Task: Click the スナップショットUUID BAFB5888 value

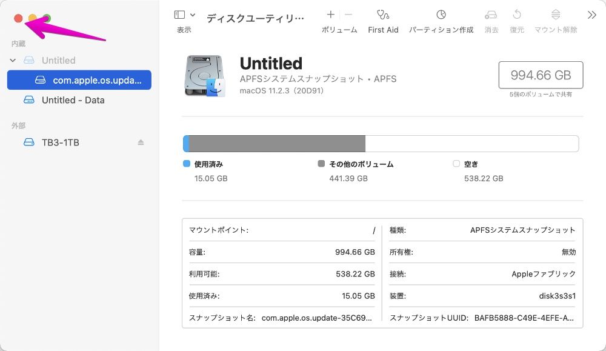Action: [524, 318]
